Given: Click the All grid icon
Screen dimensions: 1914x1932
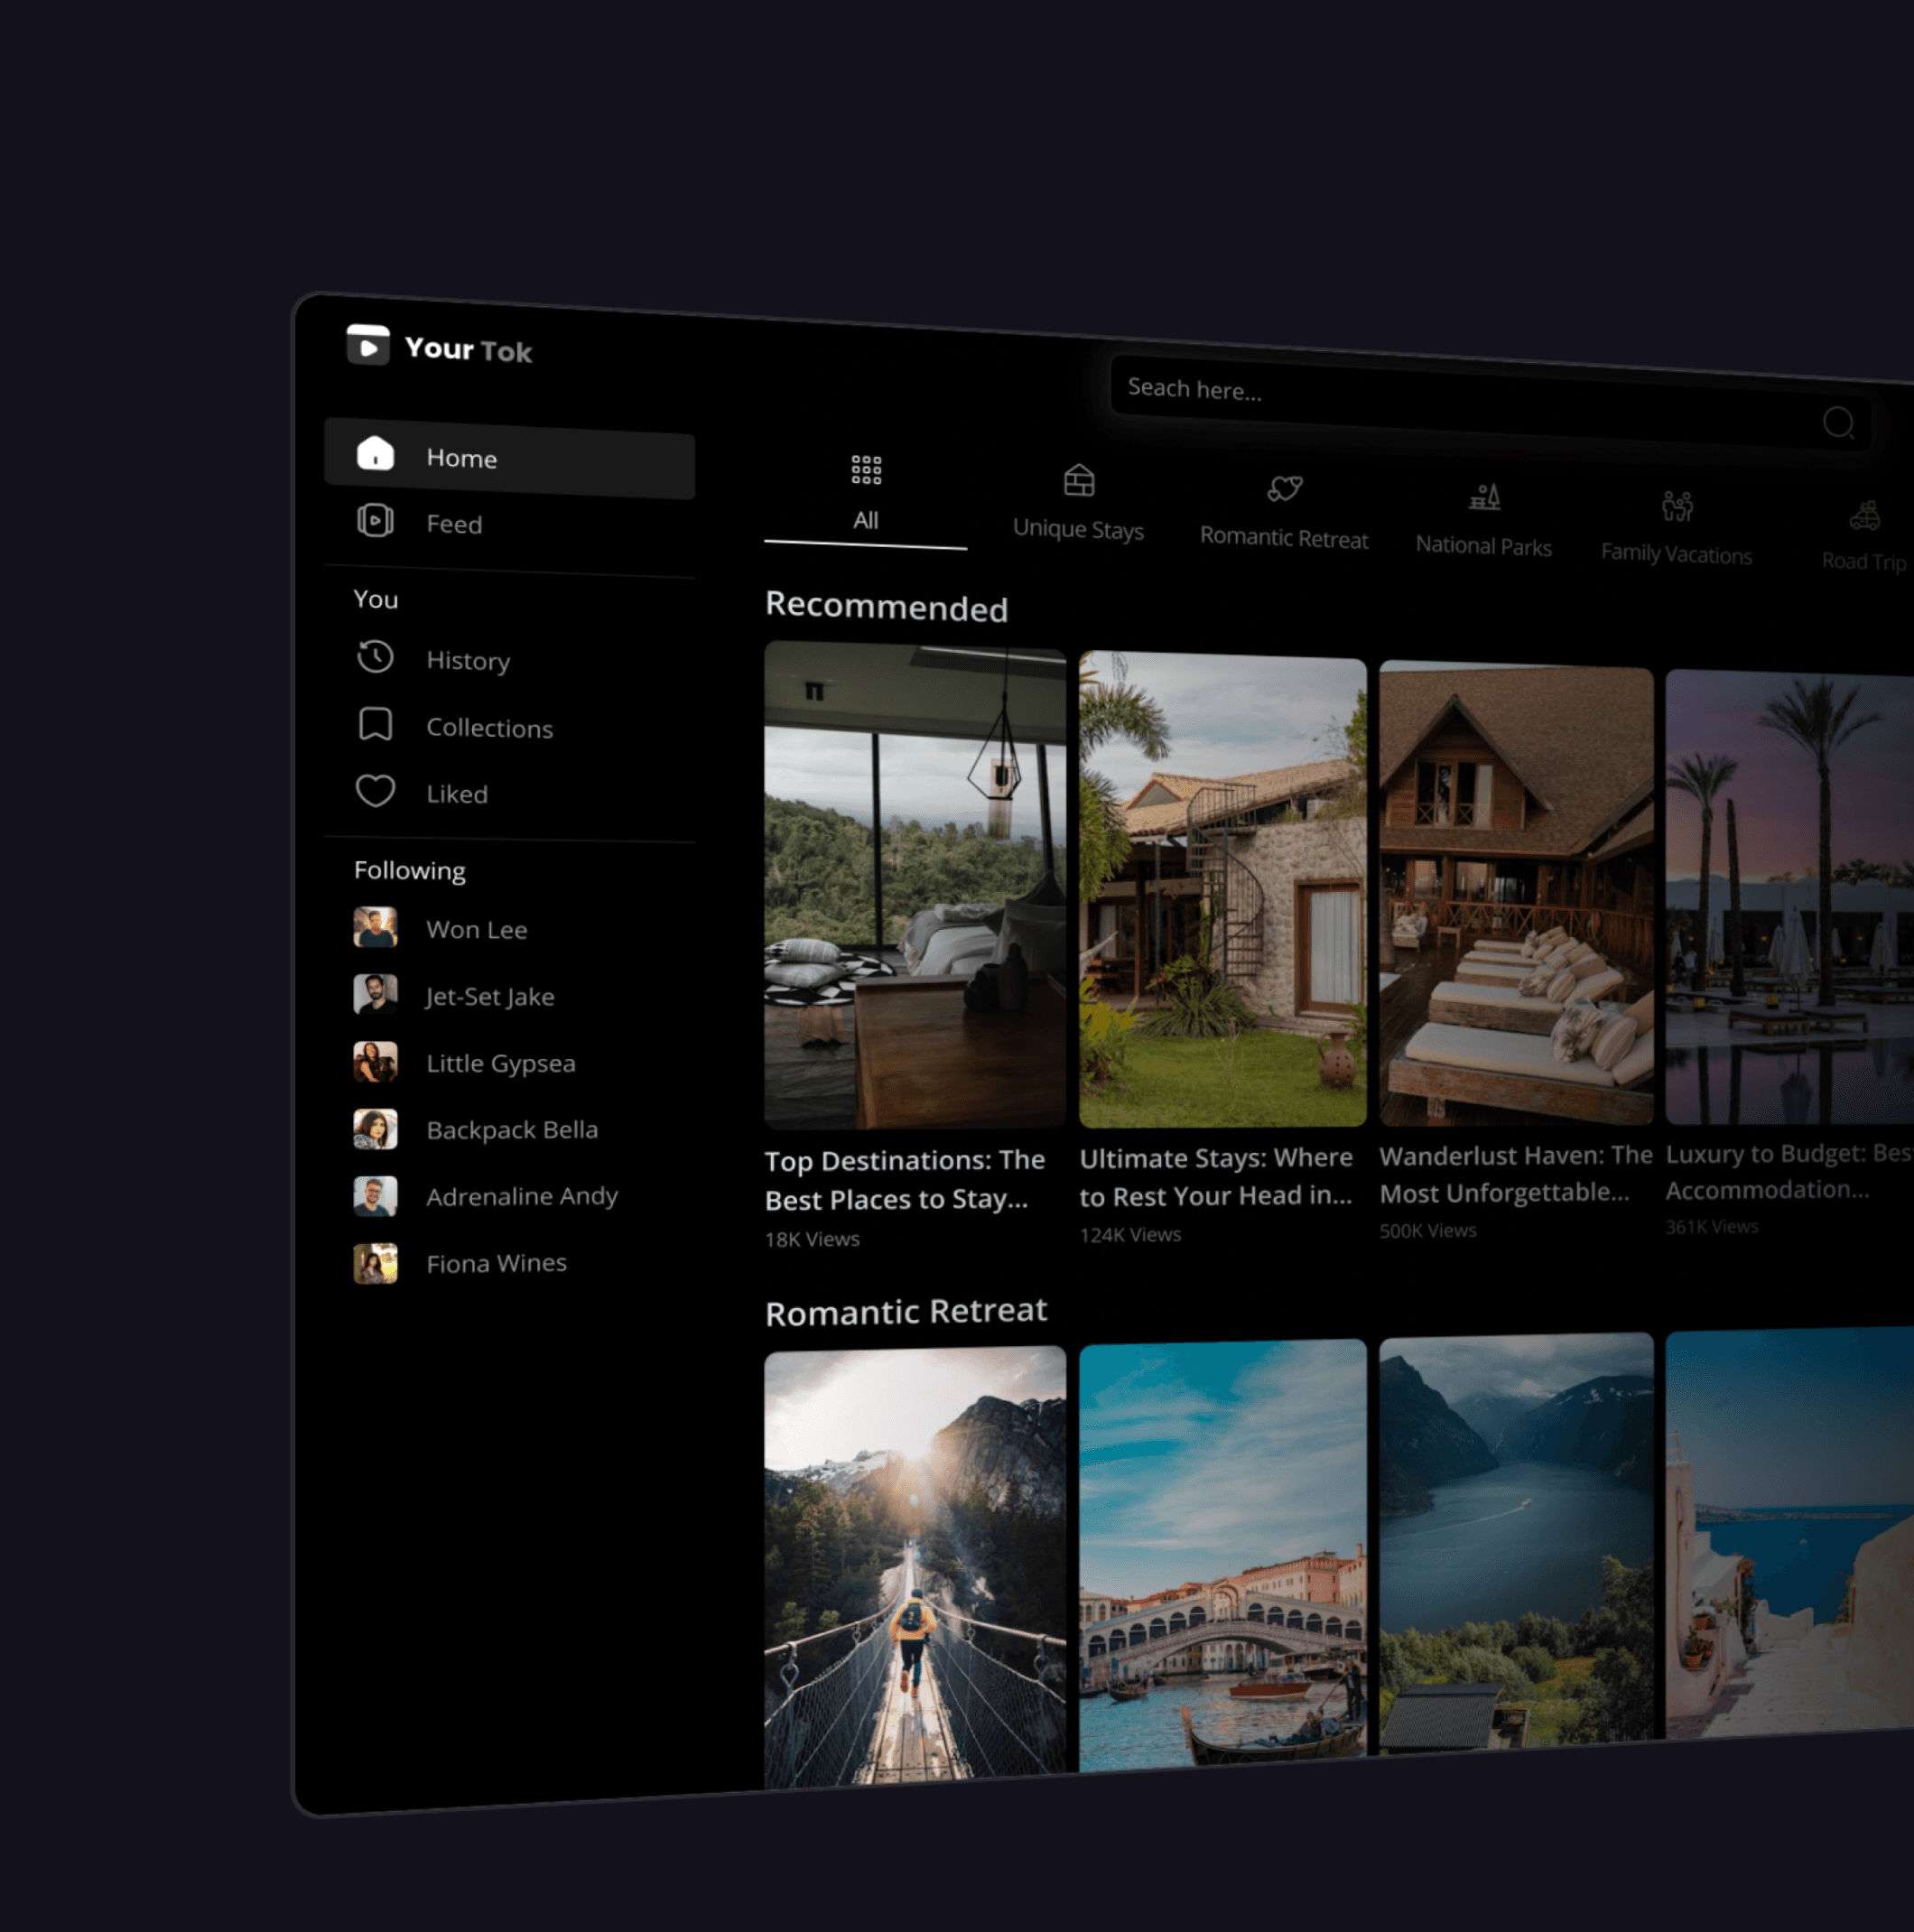Looking at the screenshot, I should pyautogui.click(x=865, y=470).
